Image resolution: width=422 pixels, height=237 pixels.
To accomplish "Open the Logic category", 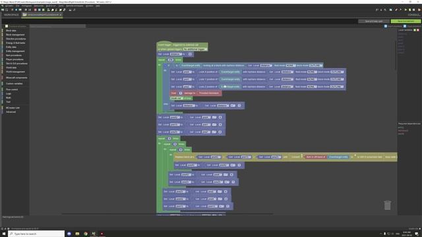I will (9, 93).
